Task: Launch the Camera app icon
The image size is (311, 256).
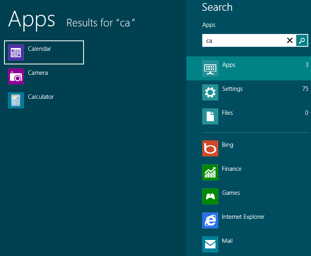Action: [16, 76]
